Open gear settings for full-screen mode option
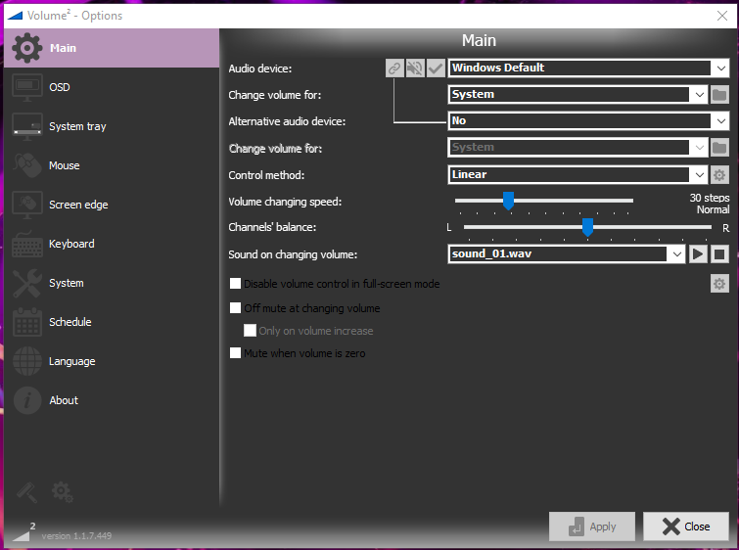This screenshot has height=550, width=739. click(x=719, y=284)
